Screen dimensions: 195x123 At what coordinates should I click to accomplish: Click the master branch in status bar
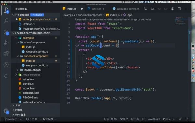tap(10, 119)
